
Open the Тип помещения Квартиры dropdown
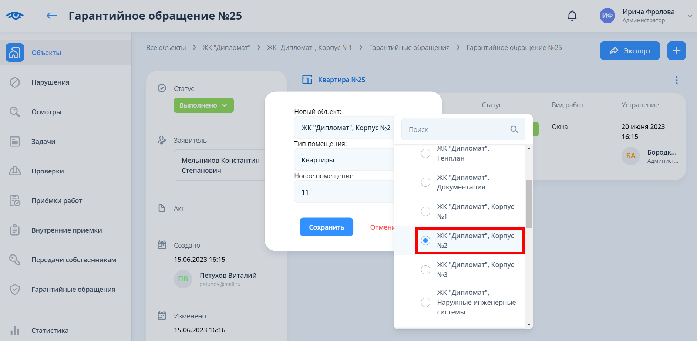pos(344,160)
